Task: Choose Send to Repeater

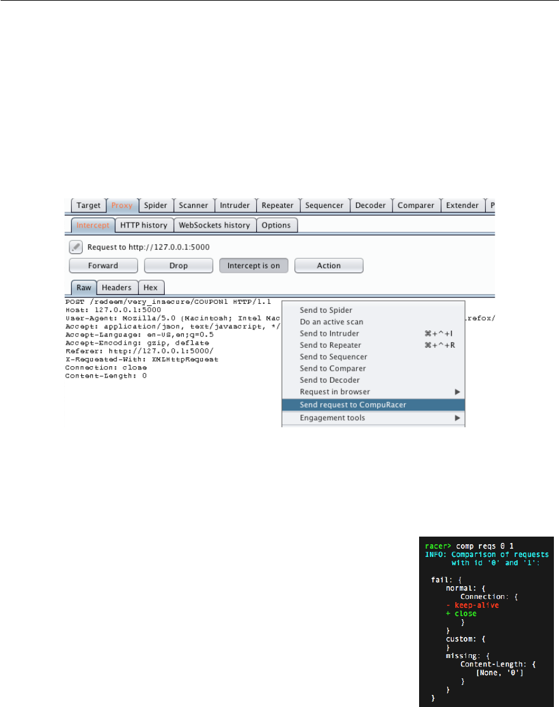Action: pos(373,345)
